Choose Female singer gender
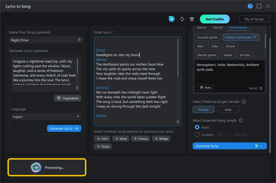This screenshot has height=183, width=276. click(203, 109)
